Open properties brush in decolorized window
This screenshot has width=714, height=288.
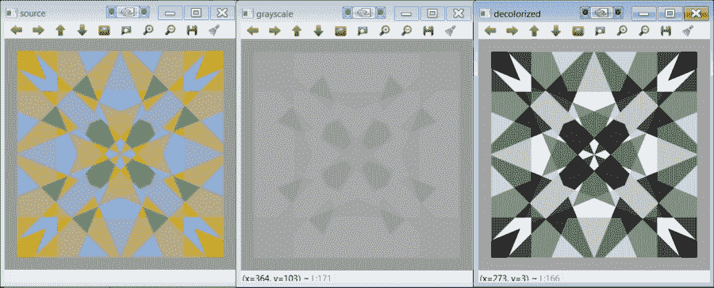coord(687,30)
